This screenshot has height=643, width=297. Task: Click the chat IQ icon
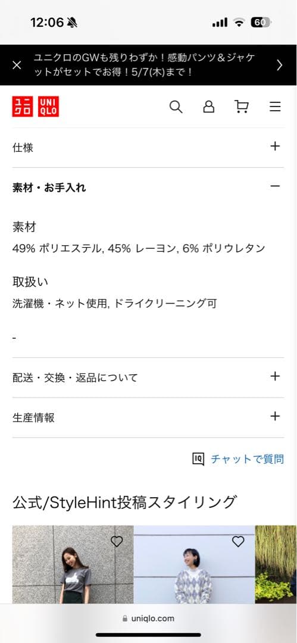tap(198, 459)
